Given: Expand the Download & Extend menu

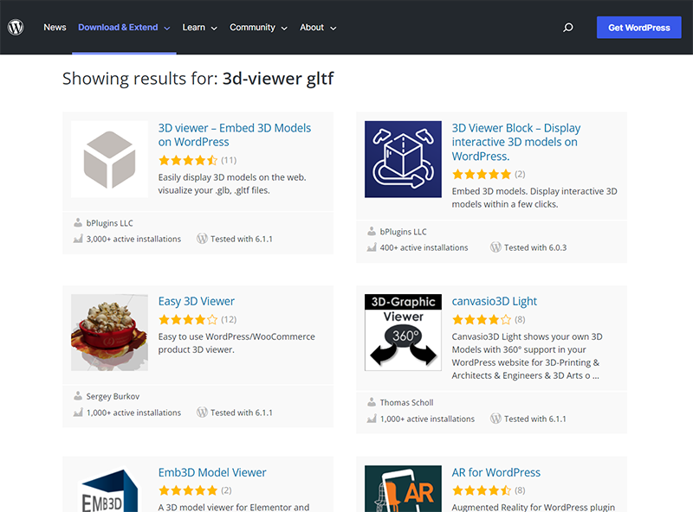Looking at the screenshot, I should coord(124,28).
